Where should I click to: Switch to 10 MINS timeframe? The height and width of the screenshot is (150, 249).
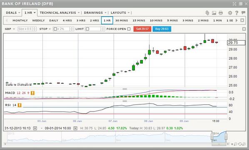(x=156, y=20)
